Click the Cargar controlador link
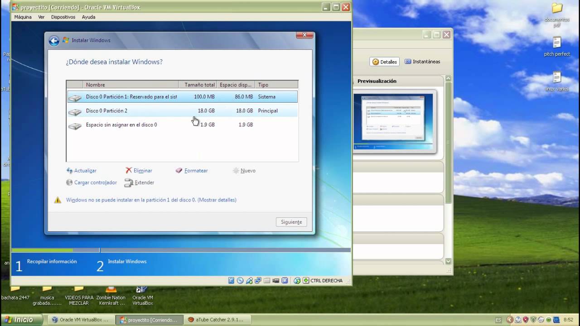 [x=96, y=182]
